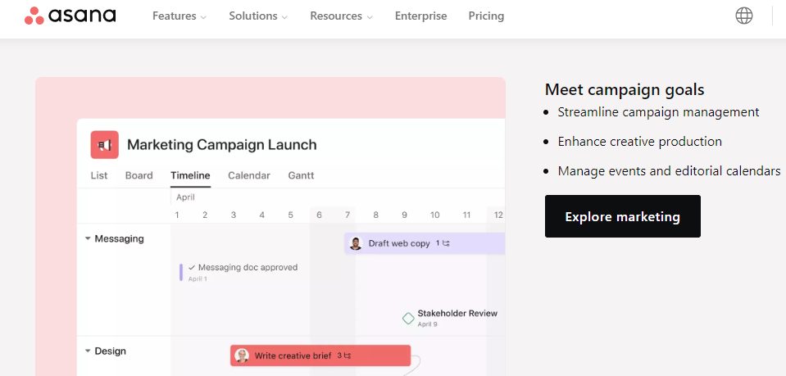The image size is (786, 376).
Task: Click the Stakeholder Review diamond milestone icon
Action: [x=408, y=318]
